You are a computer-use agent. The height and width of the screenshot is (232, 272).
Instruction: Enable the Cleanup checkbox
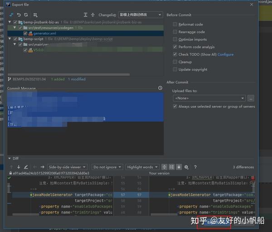(175, 62)
